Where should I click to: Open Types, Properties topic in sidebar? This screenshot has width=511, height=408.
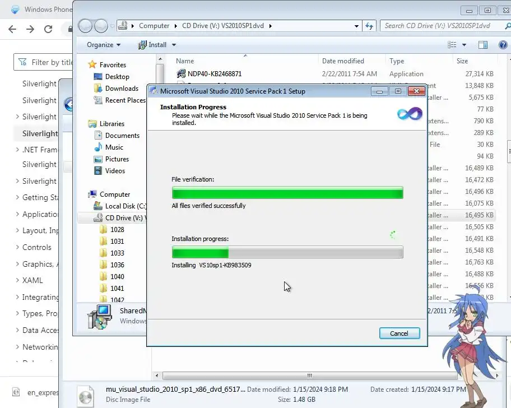40,313
